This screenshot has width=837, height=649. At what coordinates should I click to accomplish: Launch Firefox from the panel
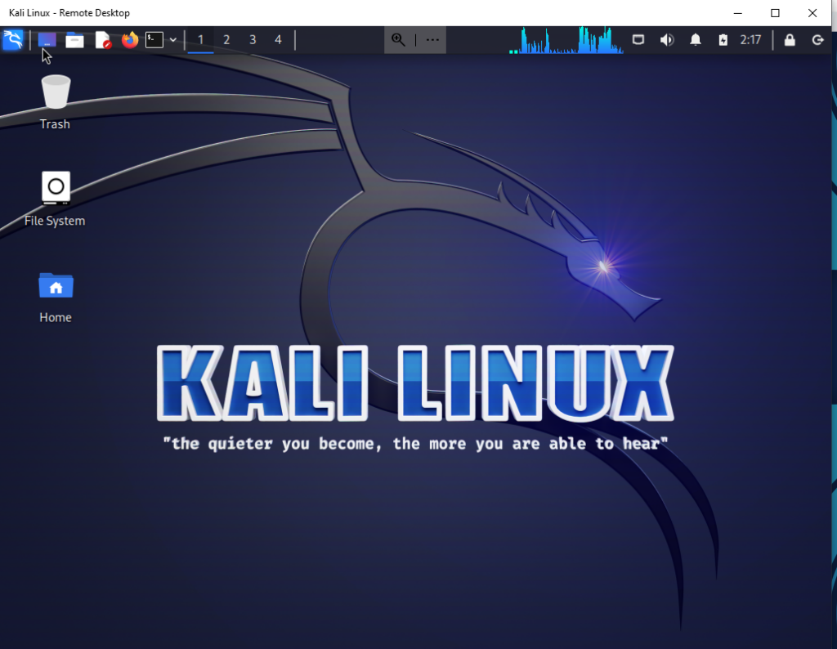[x=130, y=40]
